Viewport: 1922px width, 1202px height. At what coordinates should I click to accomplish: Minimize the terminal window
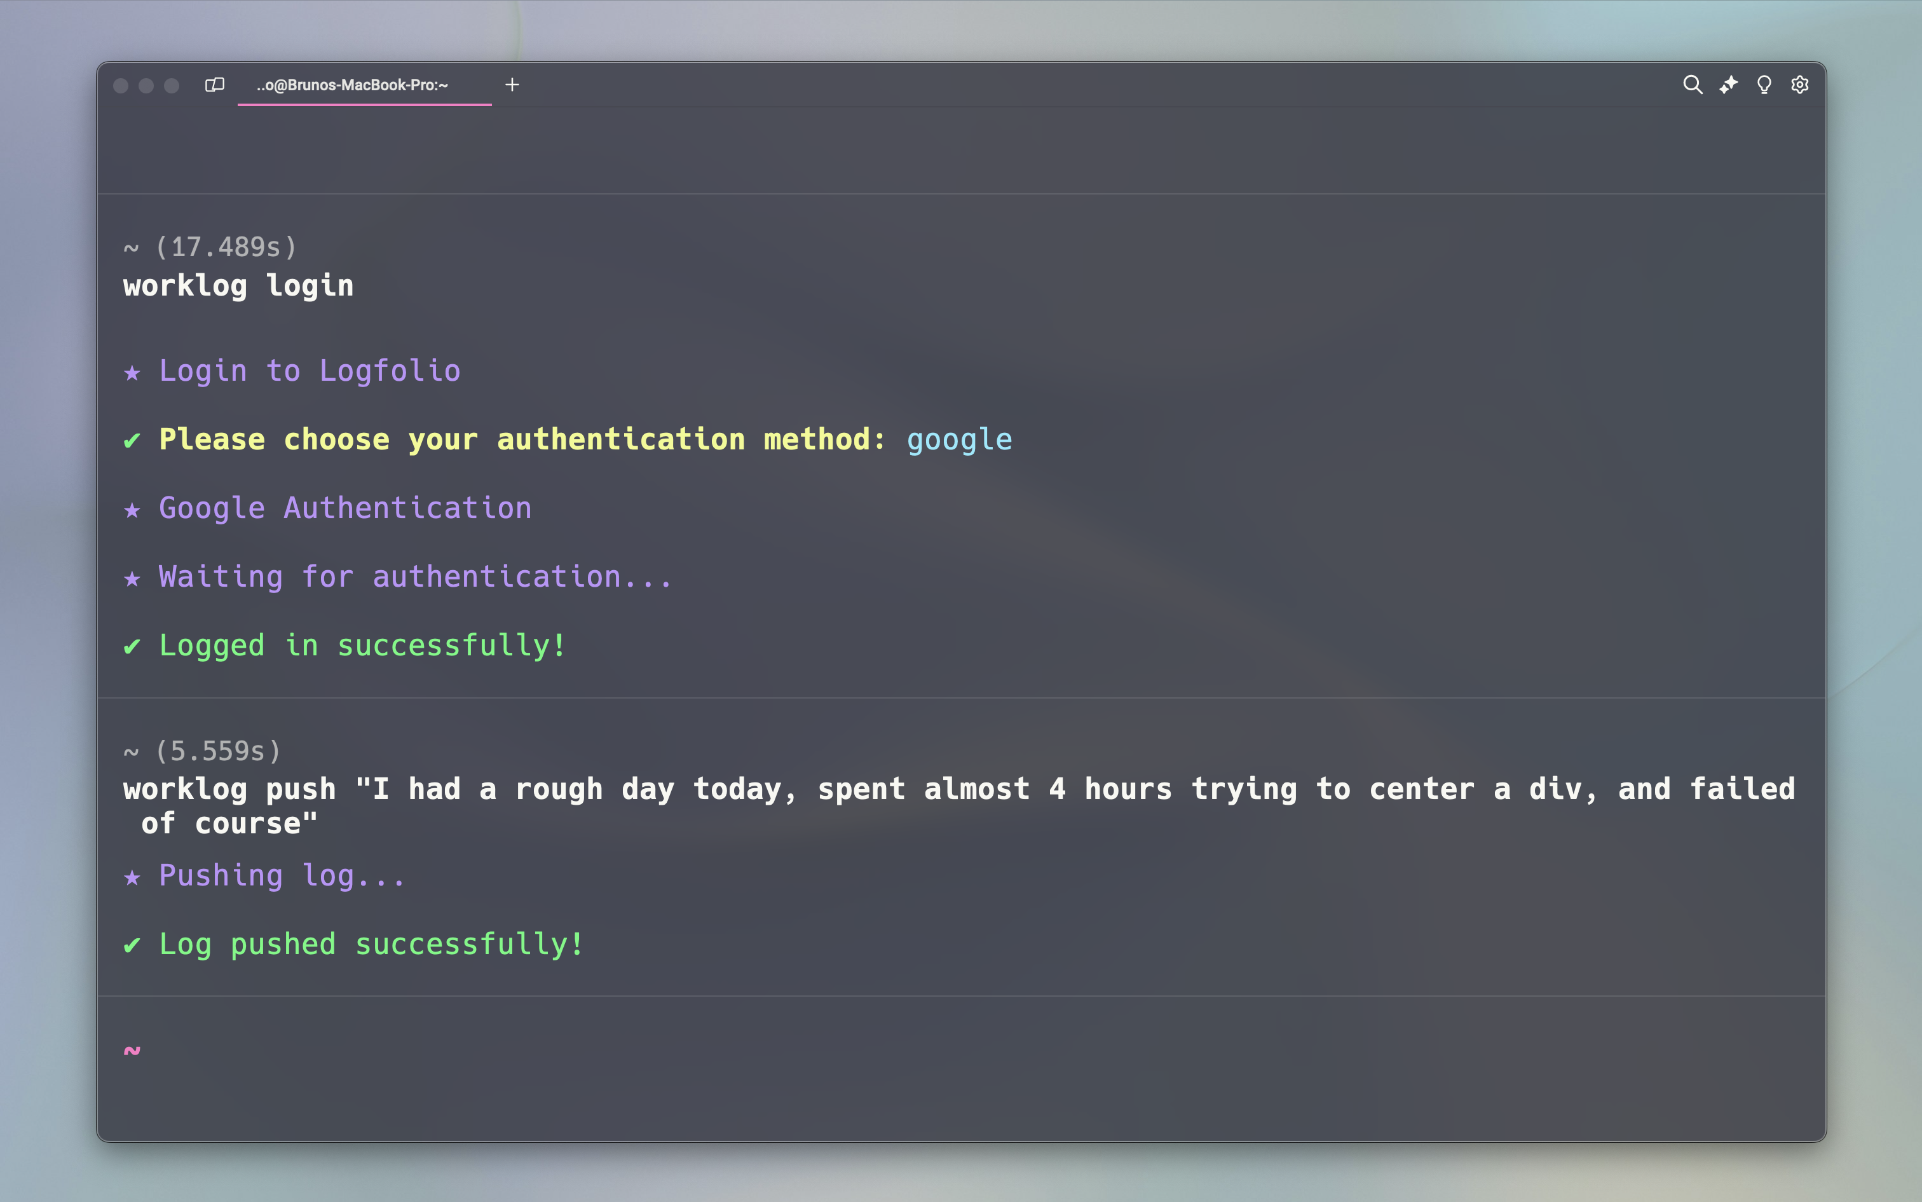point(146,85)
